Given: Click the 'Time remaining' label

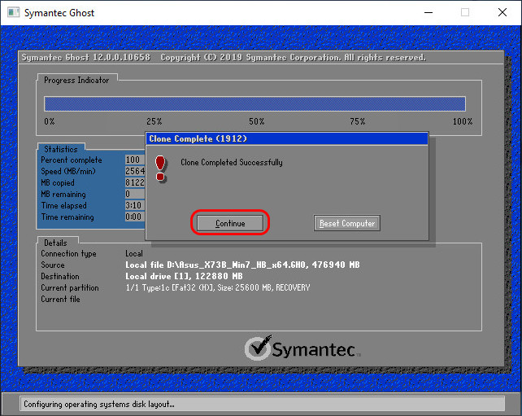Looking at the screenshot, I should point(67,217).
